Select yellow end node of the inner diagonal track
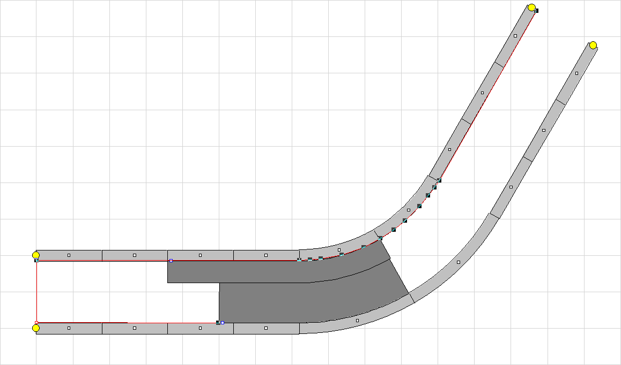Screen dimensions: 621x365 coord(531,7)
